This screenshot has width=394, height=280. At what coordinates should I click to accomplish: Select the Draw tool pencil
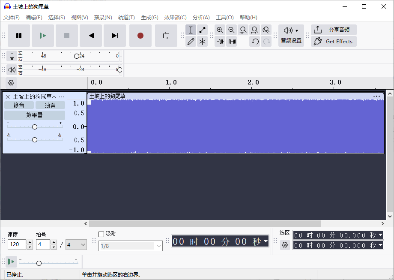pyautogui.click(x=191, y=41)
